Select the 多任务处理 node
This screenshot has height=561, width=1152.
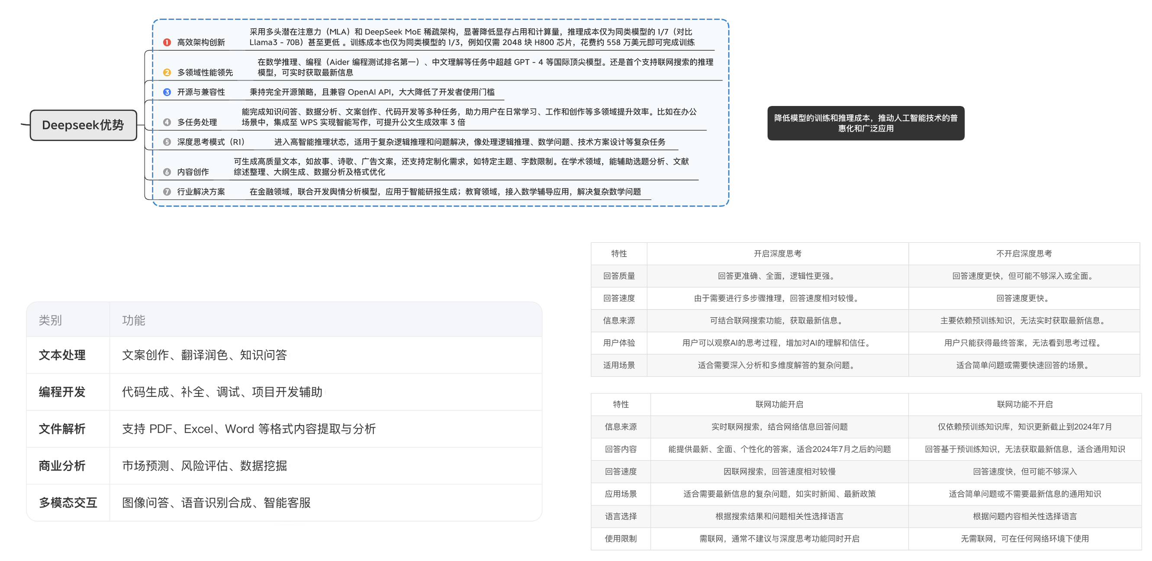(197, 122)
